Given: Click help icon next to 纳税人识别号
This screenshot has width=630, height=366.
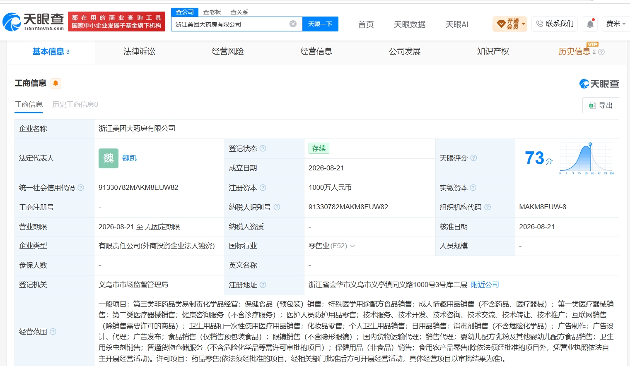Looking at the screenshot, I should [x=277, y=207].
